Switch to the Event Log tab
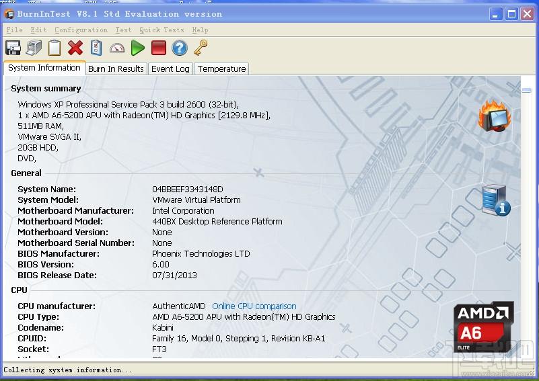This screenshot has width=539, height=381. point(170,69)
